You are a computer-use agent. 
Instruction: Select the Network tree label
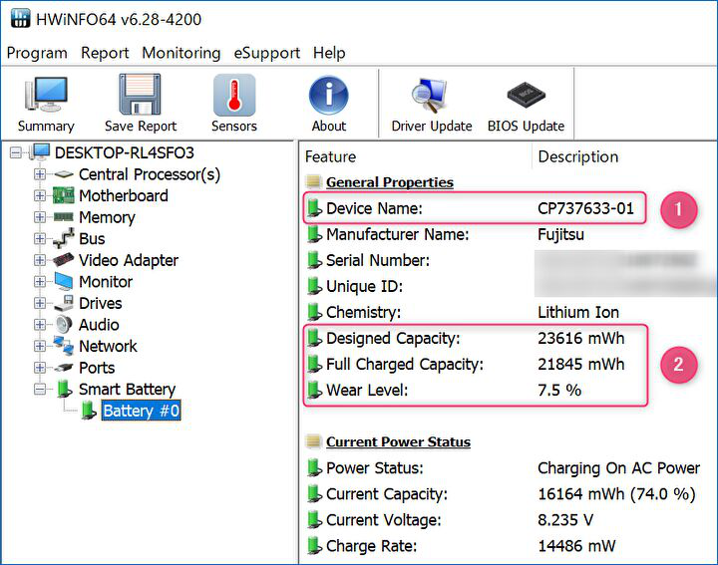(x=108, y=346)
